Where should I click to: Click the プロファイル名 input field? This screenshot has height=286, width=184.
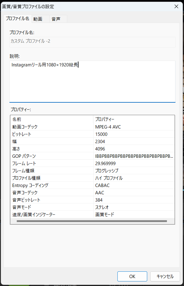tap(92, 42)
